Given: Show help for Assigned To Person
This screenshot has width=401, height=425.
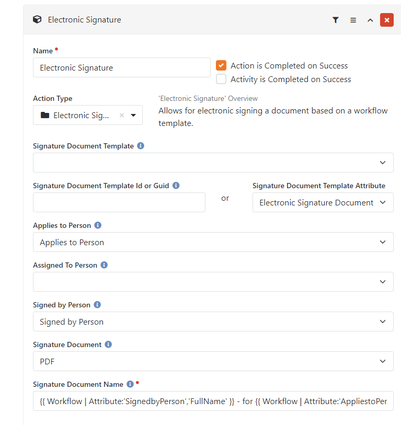Looking at the screenshot, I should coord(104,265).
